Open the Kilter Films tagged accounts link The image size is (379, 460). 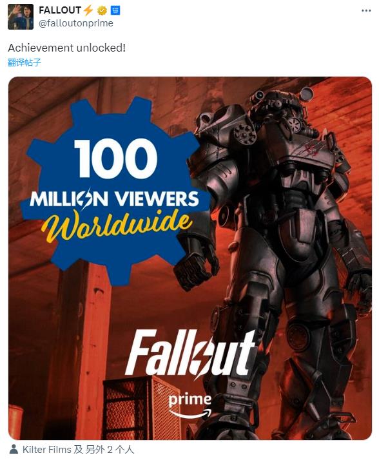(47, 450)
